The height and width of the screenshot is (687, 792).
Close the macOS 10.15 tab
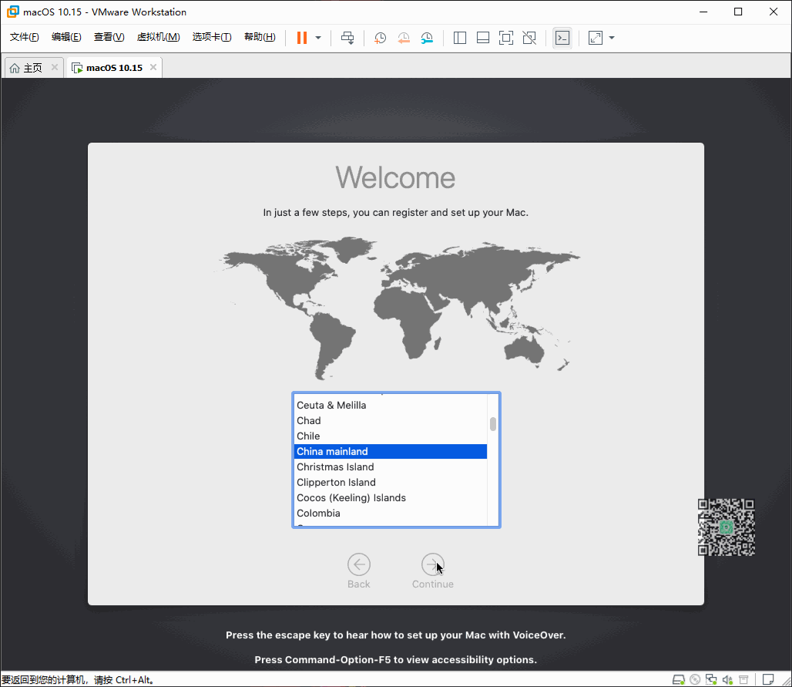(x=153, y=68)
